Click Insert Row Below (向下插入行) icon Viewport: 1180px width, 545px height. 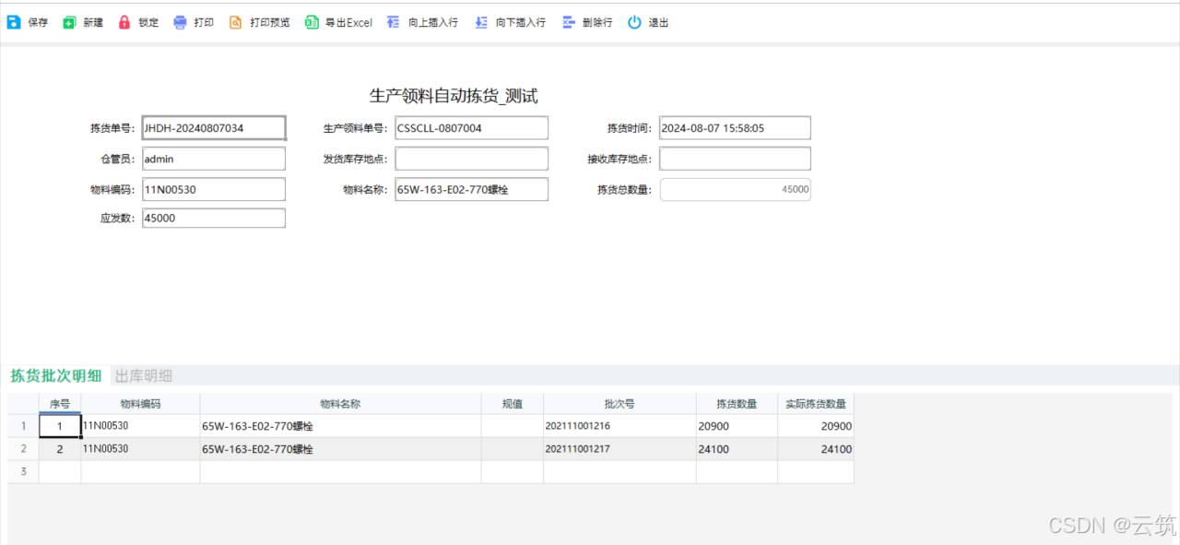pos(480,23)
